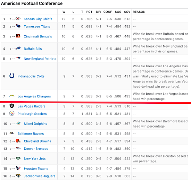This screenshot has width=191, height=181.
Task: Click the REASON column header
Action: (139, 12)
